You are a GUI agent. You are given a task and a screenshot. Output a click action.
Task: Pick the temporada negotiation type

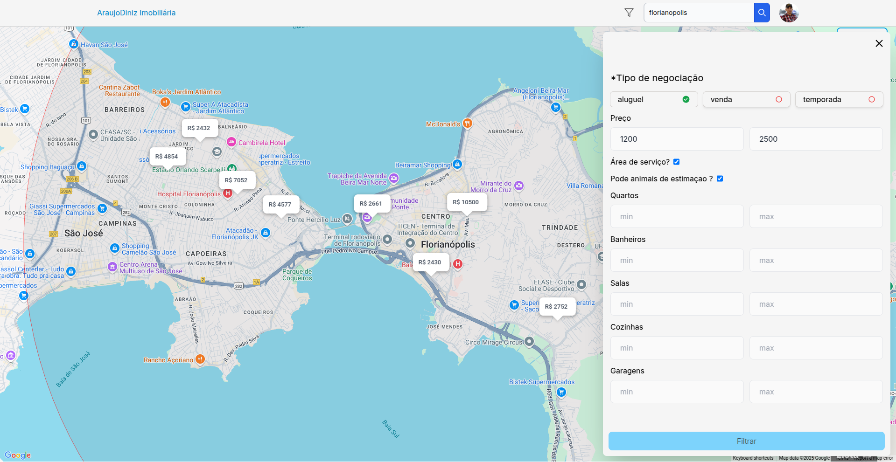tap(839, 99)
